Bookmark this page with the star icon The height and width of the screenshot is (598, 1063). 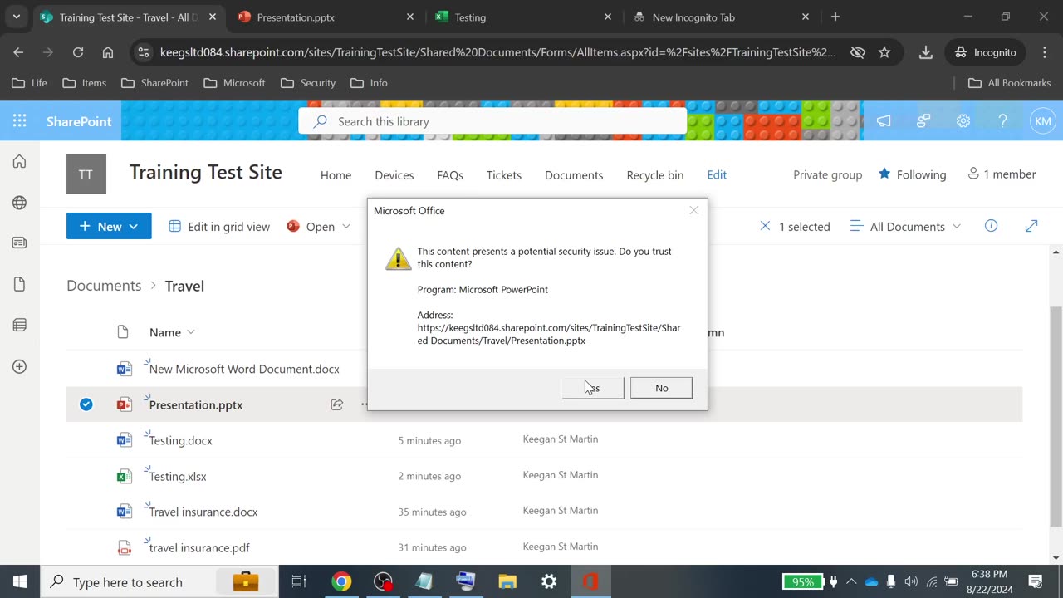[x=884, y=52]
